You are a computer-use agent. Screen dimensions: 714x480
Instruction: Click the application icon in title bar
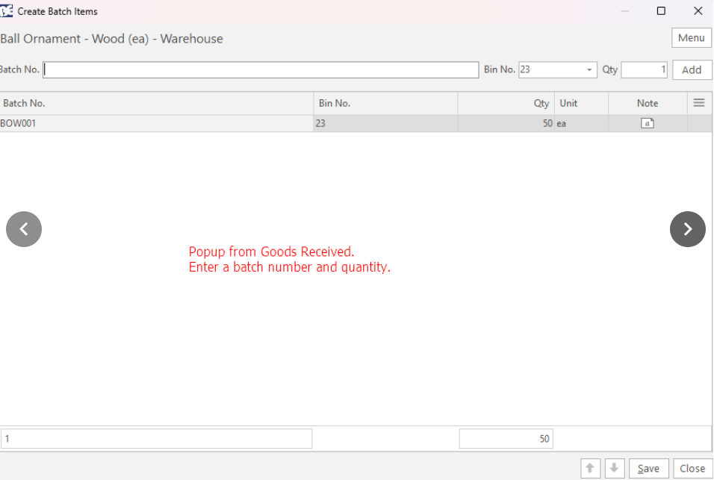(7, 11)
